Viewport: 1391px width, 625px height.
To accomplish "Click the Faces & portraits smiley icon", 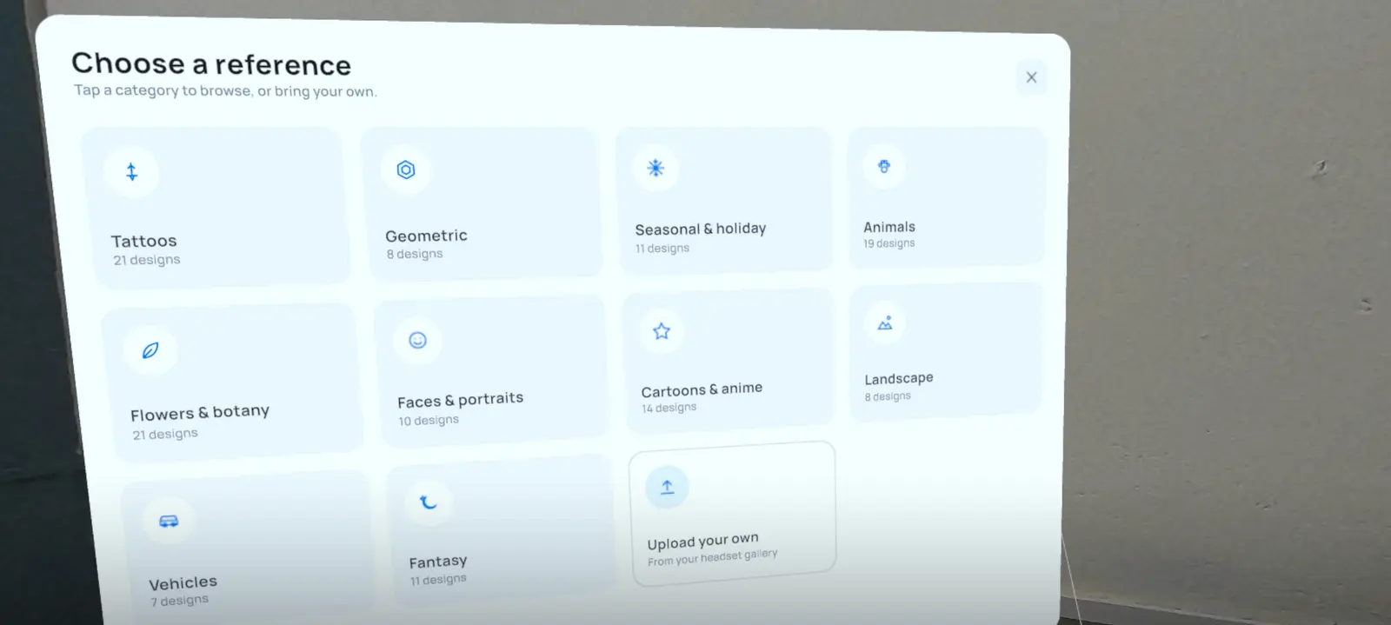I will point(418,340).
